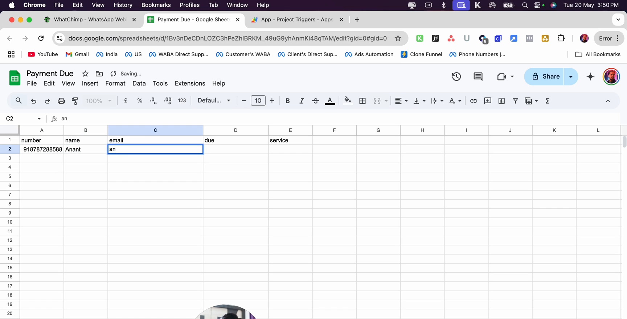Open all comments panel icon
Viewport: 627px width, 319px height.
click(x=478, y=76)
